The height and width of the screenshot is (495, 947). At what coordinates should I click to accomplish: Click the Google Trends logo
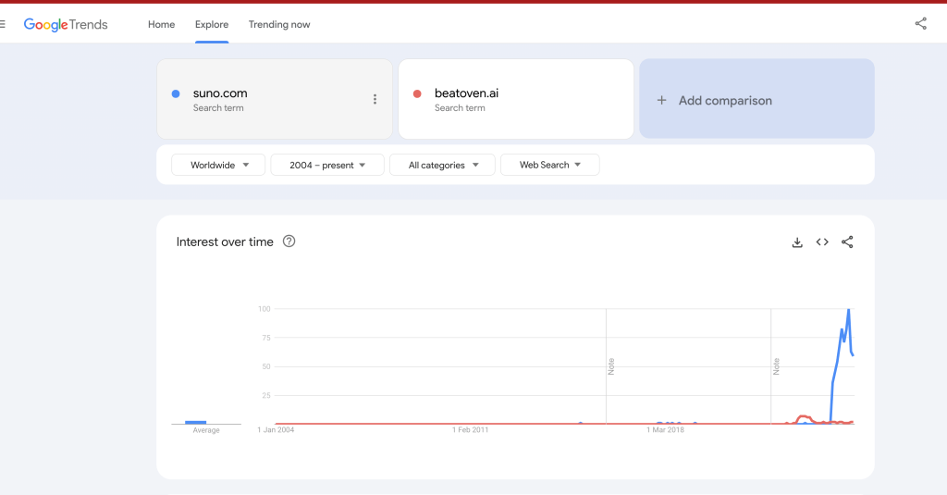(x=66, y=25)
